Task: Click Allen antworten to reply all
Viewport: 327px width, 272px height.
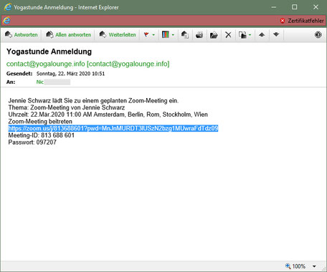Action: 69,35
